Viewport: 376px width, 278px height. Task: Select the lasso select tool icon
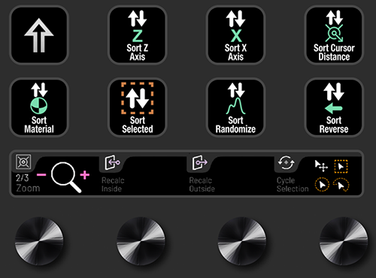(341, 185)
